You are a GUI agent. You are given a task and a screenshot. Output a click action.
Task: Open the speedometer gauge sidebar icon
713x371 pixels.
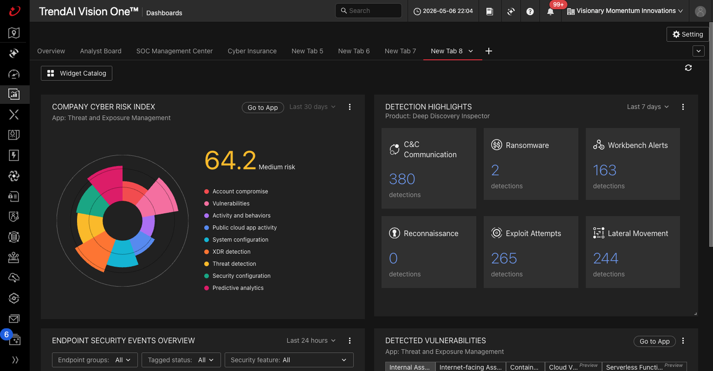click(14, 74)
